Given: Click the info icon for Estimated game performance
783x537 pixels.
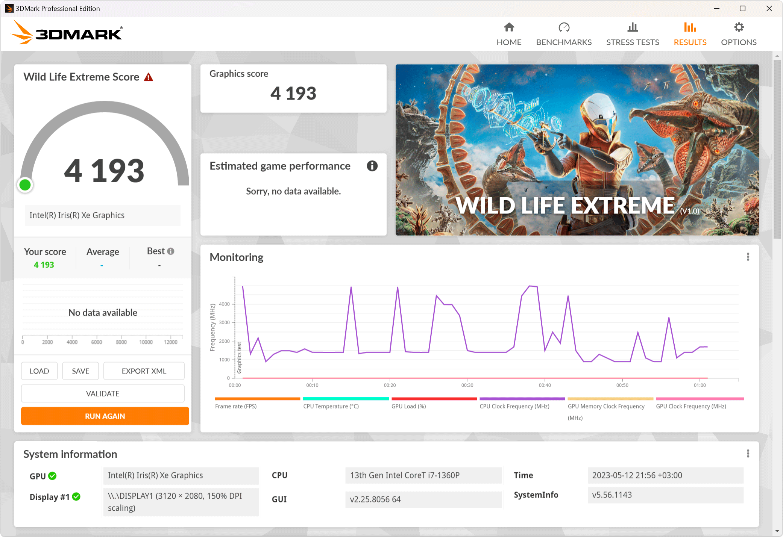Looking at the screenshot, I should [372, 166].
